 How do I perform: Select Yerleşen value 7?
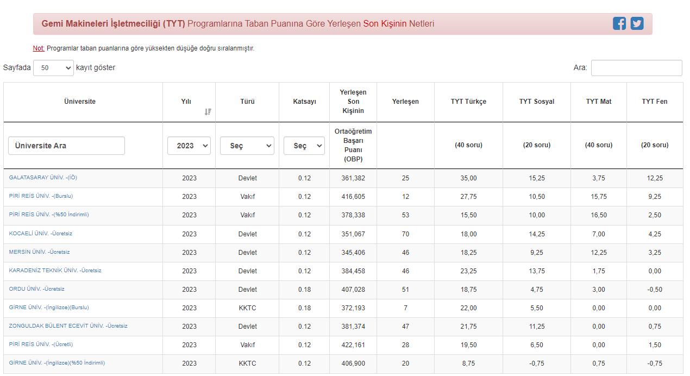click(405, 308)
